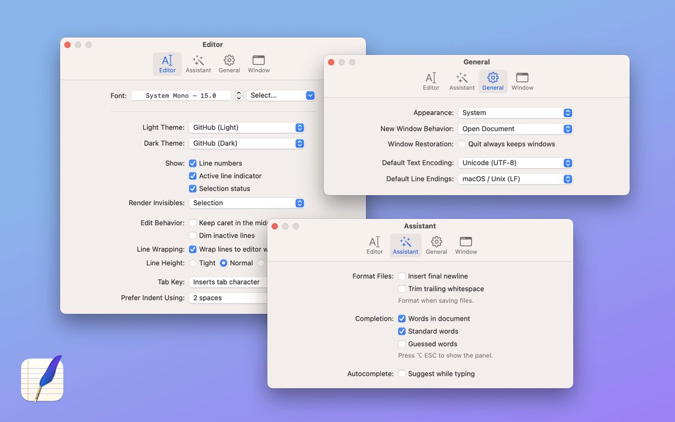
Task: Open Tab Key dropdown
Action: click(x=228, y=282)
